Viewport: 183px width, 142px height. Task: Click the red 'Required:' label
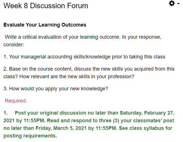pyautogui.click(x=16, y=101)
